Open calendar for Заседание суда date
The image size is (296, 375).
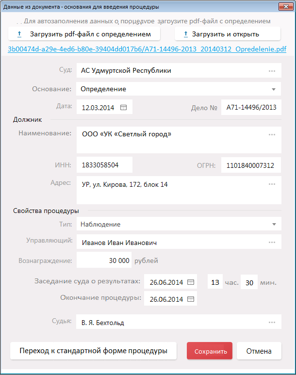(191, 282)
